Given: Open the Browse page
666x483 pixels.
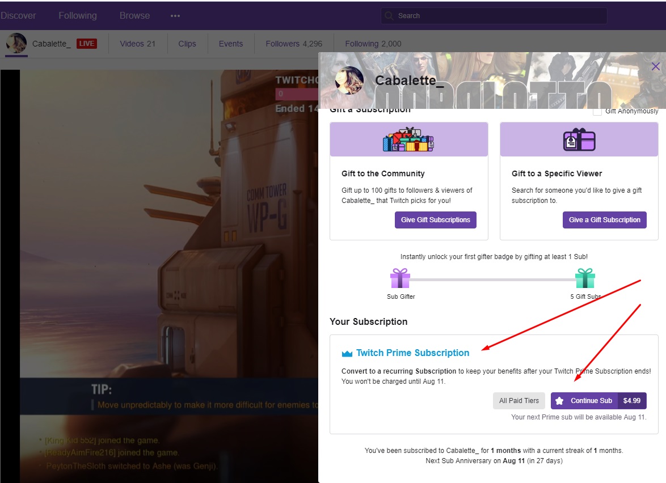Looking at the screenshot, I should [x=134, y=16].
